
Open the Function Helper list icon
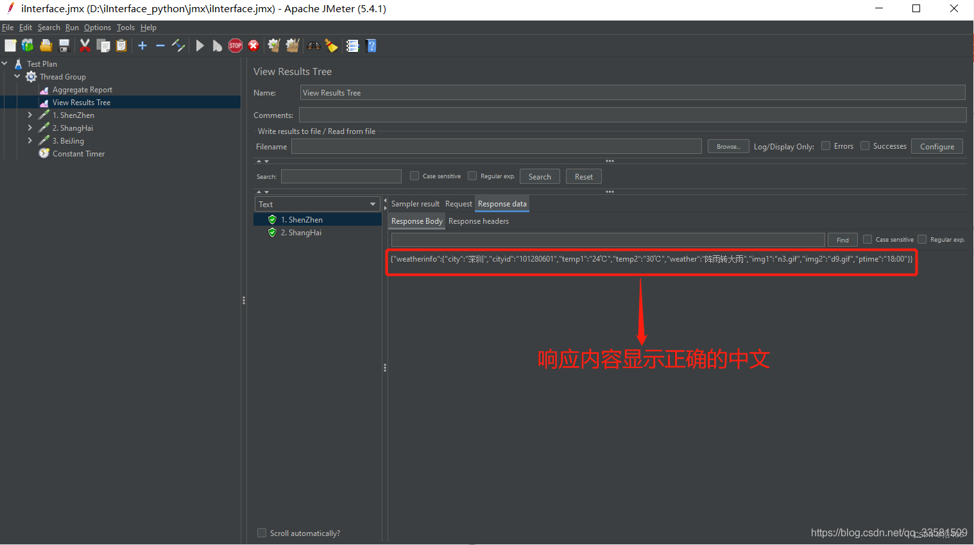tap(352, 46)
